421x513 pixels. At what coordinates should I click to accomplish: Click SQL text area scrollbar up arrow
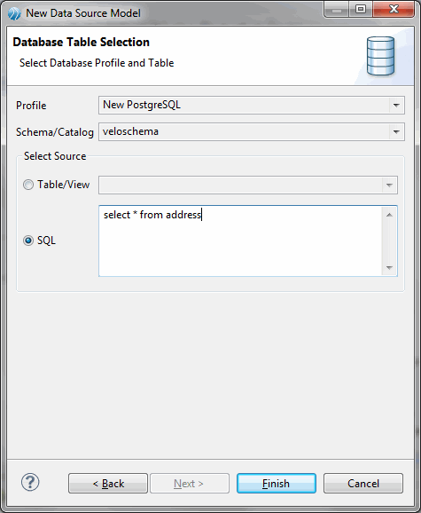coord(389,215)
